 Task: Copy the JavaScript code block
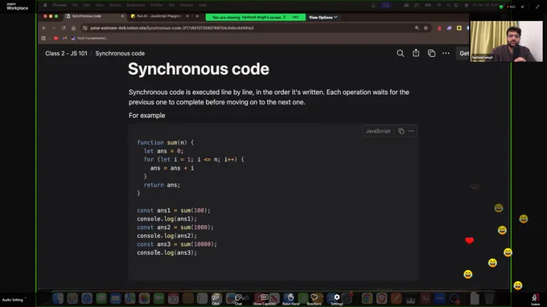(401, 131)
